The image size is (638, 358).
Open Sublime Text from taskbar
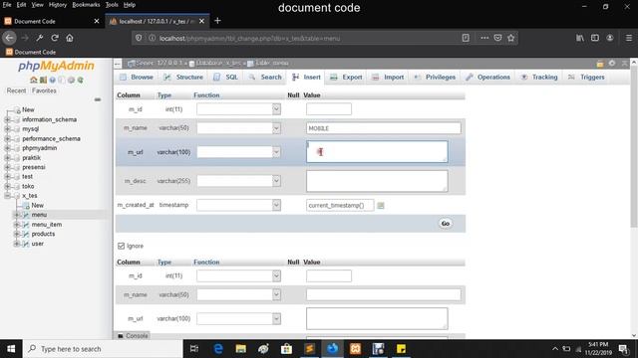coord(309,349)
